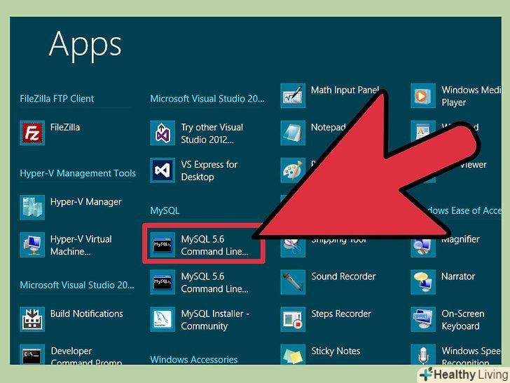
Task: Click Microsoft Visual Studio header above Build Notifications
Action: [77, 285]
